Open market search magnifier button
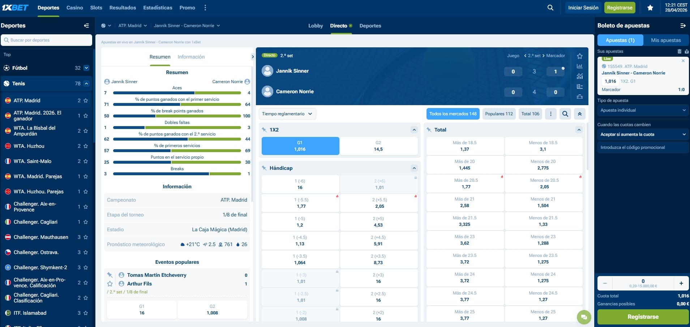This screenshot has height=327, width=690. (565, 114)
